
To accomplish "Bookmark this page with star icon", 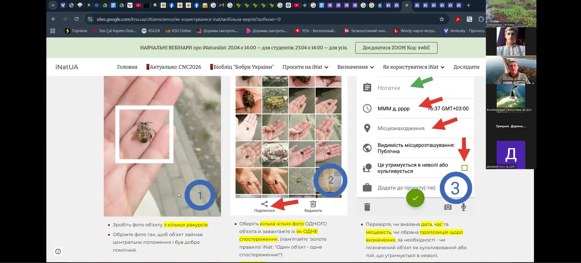I will 442,19.
